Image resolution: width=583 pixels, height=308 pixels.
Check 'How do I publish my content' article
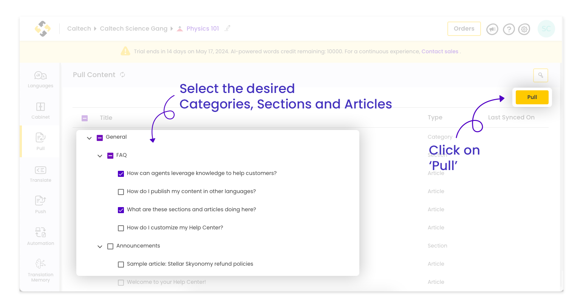[121, 192]
